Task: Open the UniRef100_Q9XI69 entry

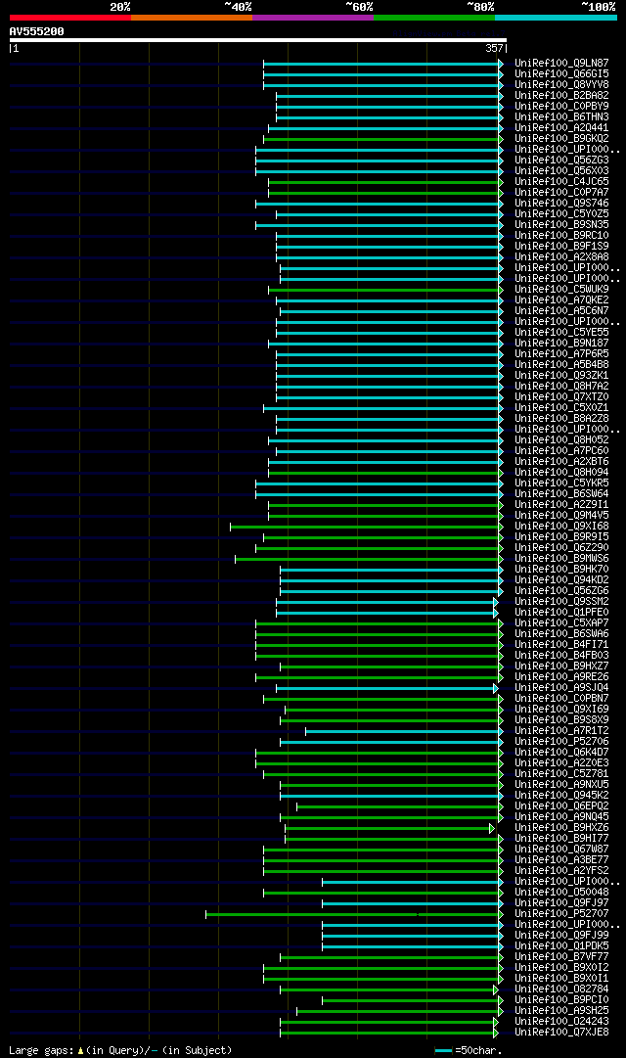Action: point(561,710)
